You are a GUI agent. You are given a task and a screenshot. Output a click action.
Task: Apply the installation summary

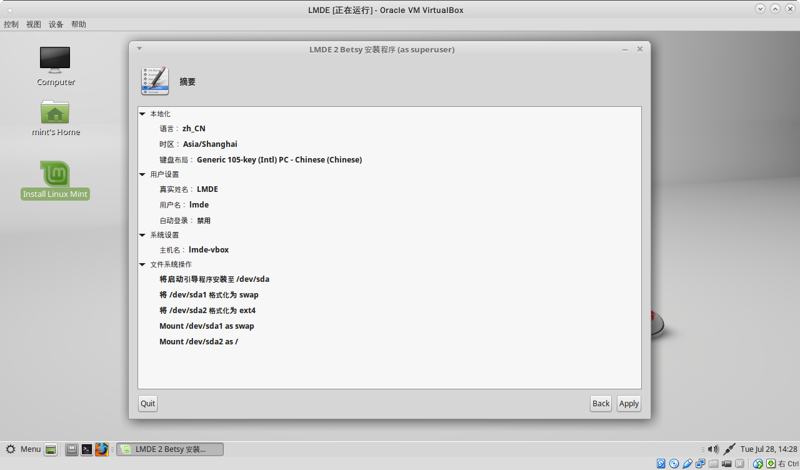click(629, 404)
